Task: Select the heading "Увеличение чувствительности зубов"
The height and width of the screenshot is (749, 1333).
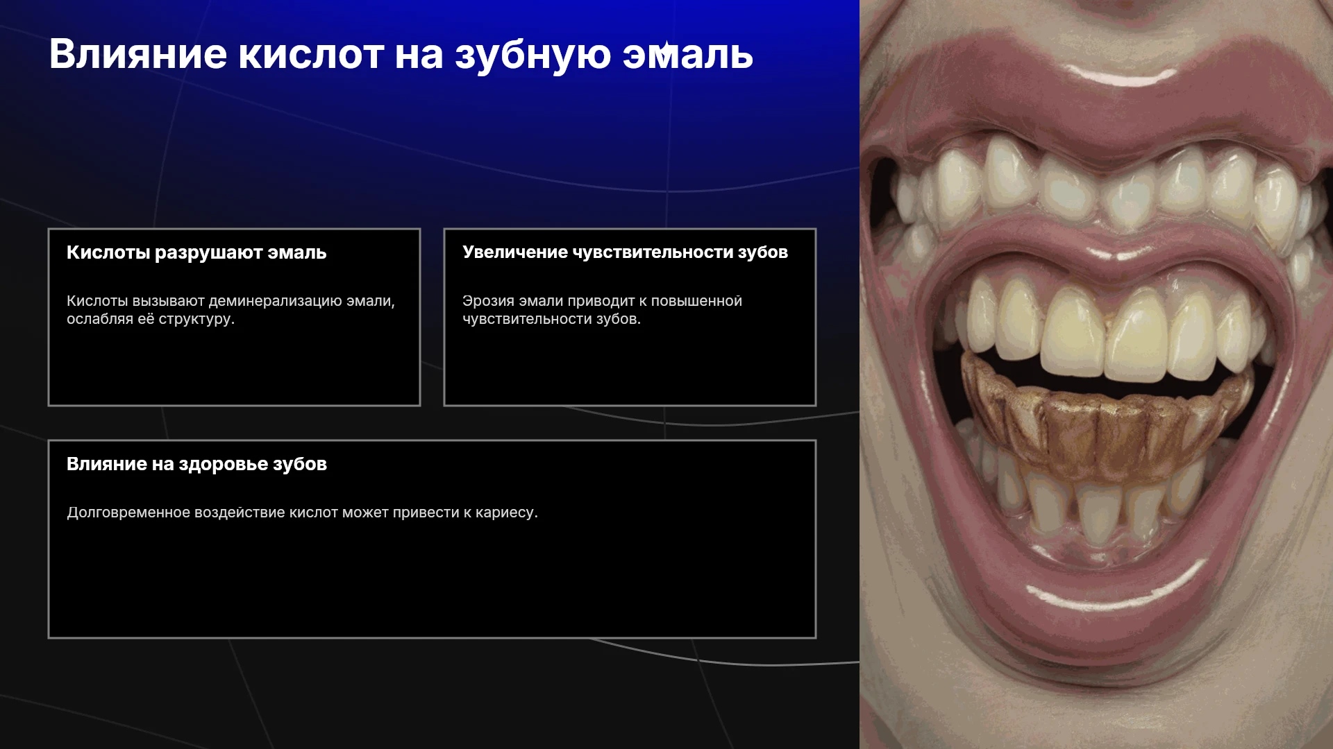Action: coord(625,252)
